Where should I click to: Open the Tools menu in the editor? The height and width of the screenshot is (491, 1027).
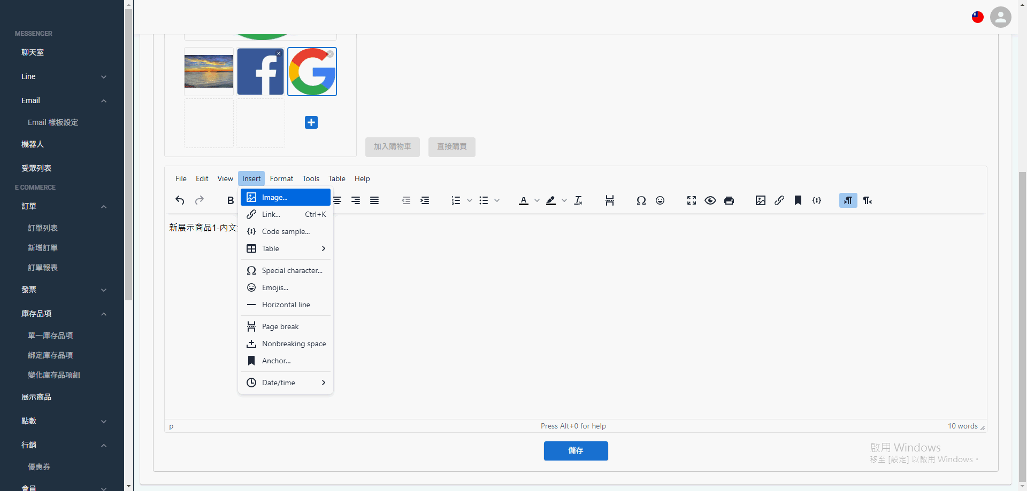pos(311,178)
